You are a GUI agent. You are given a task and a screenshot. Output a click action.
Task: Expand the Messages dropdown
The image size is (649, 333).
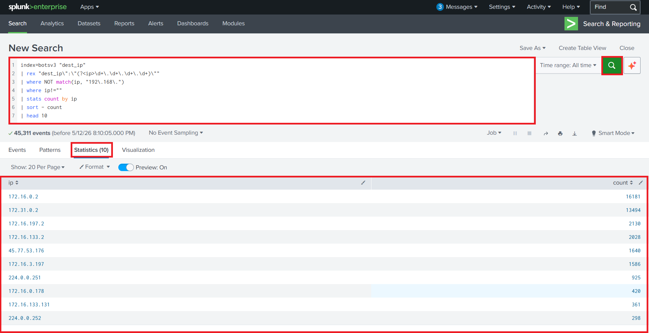461,7
